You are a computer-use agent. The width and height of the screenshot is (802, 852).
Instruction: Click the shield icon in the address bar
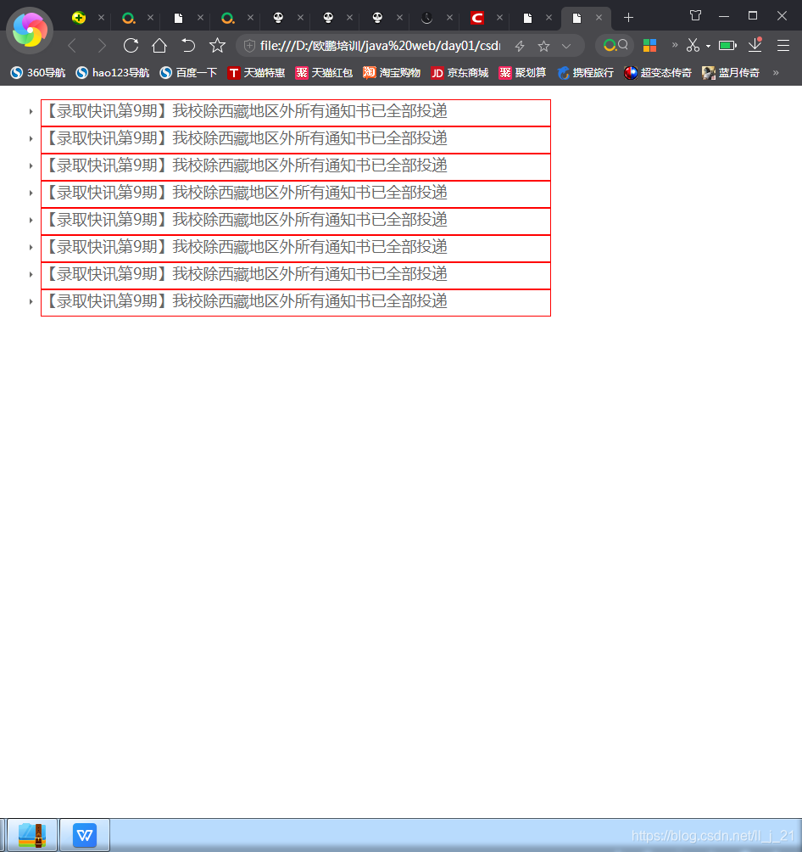(x=249, y=46)
